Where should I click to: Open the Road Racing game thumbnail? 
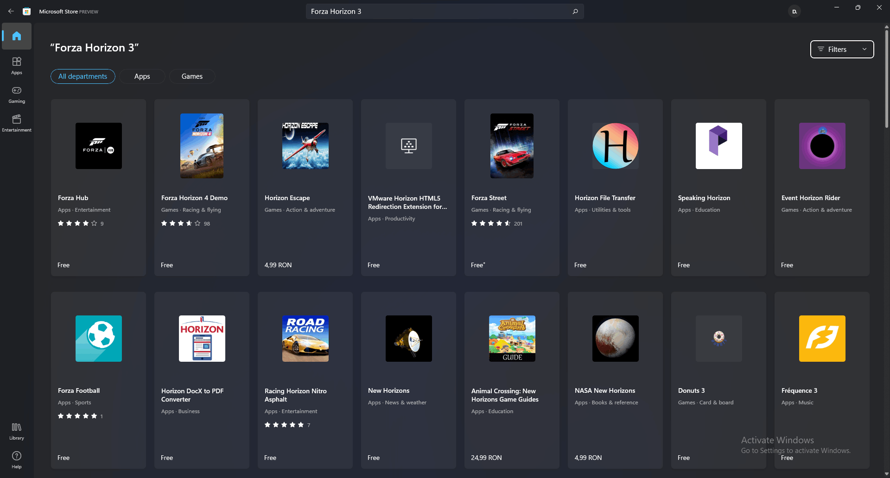click(305, 339)
